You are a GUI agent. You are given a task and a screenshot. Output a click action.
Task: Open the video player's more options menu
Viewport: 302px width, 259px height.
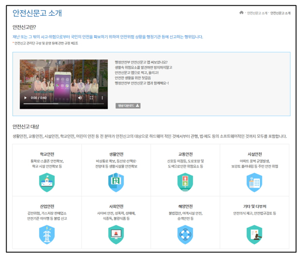point(102,98)
